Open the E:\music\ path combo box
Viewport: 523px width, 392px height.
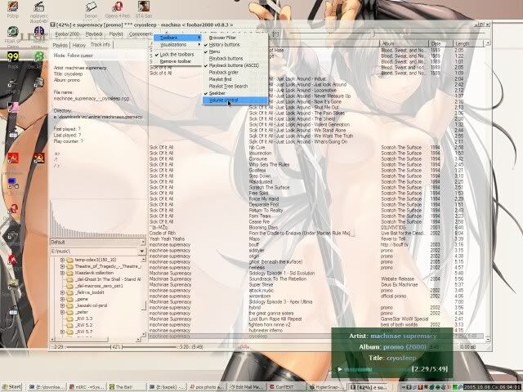coord(98,251)
